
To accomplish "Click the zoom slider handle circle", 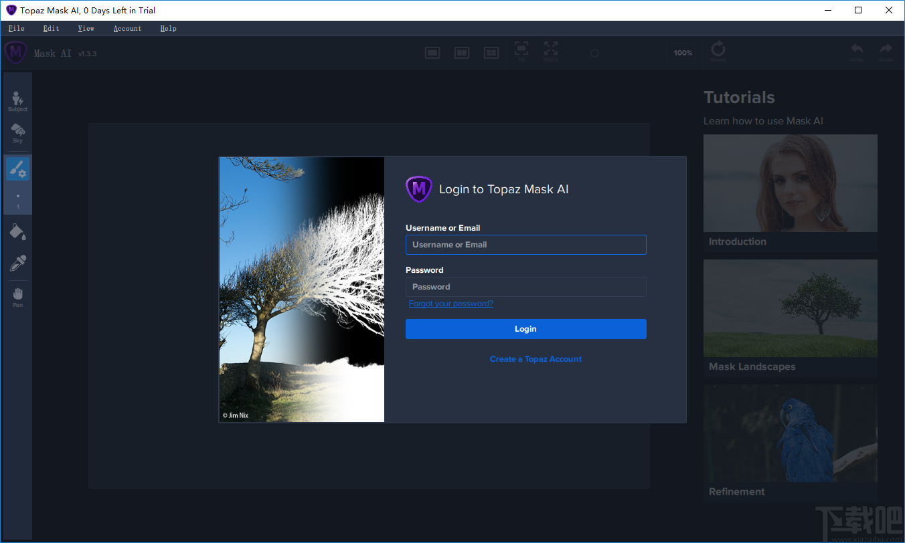I will pyautogui.click(x=594, y=53).
